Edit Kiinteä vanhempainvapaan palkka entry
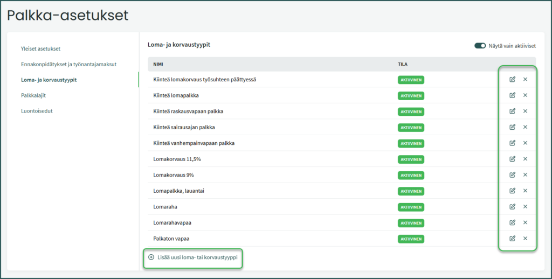552x279 pixels. coord(512,143)
